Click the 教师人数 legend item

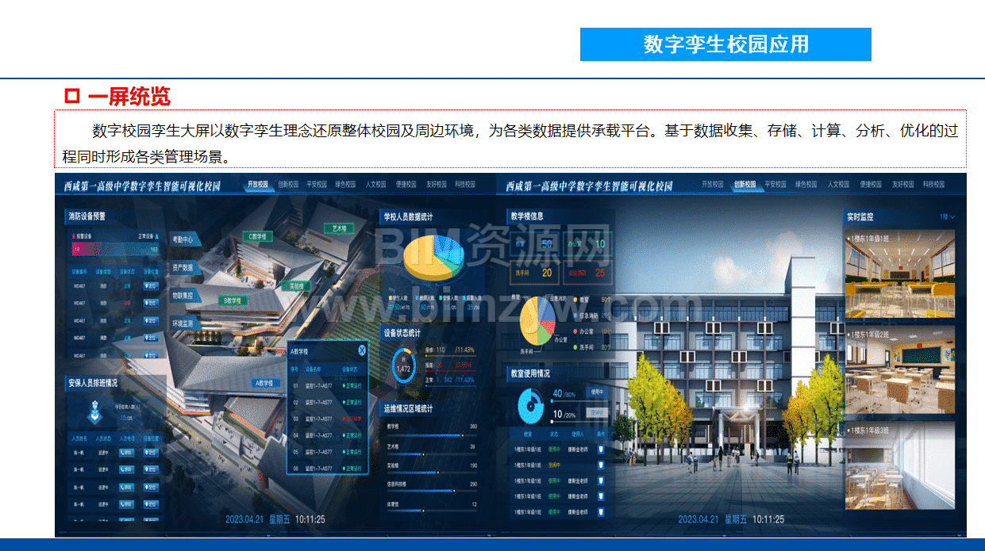(426, 298)
